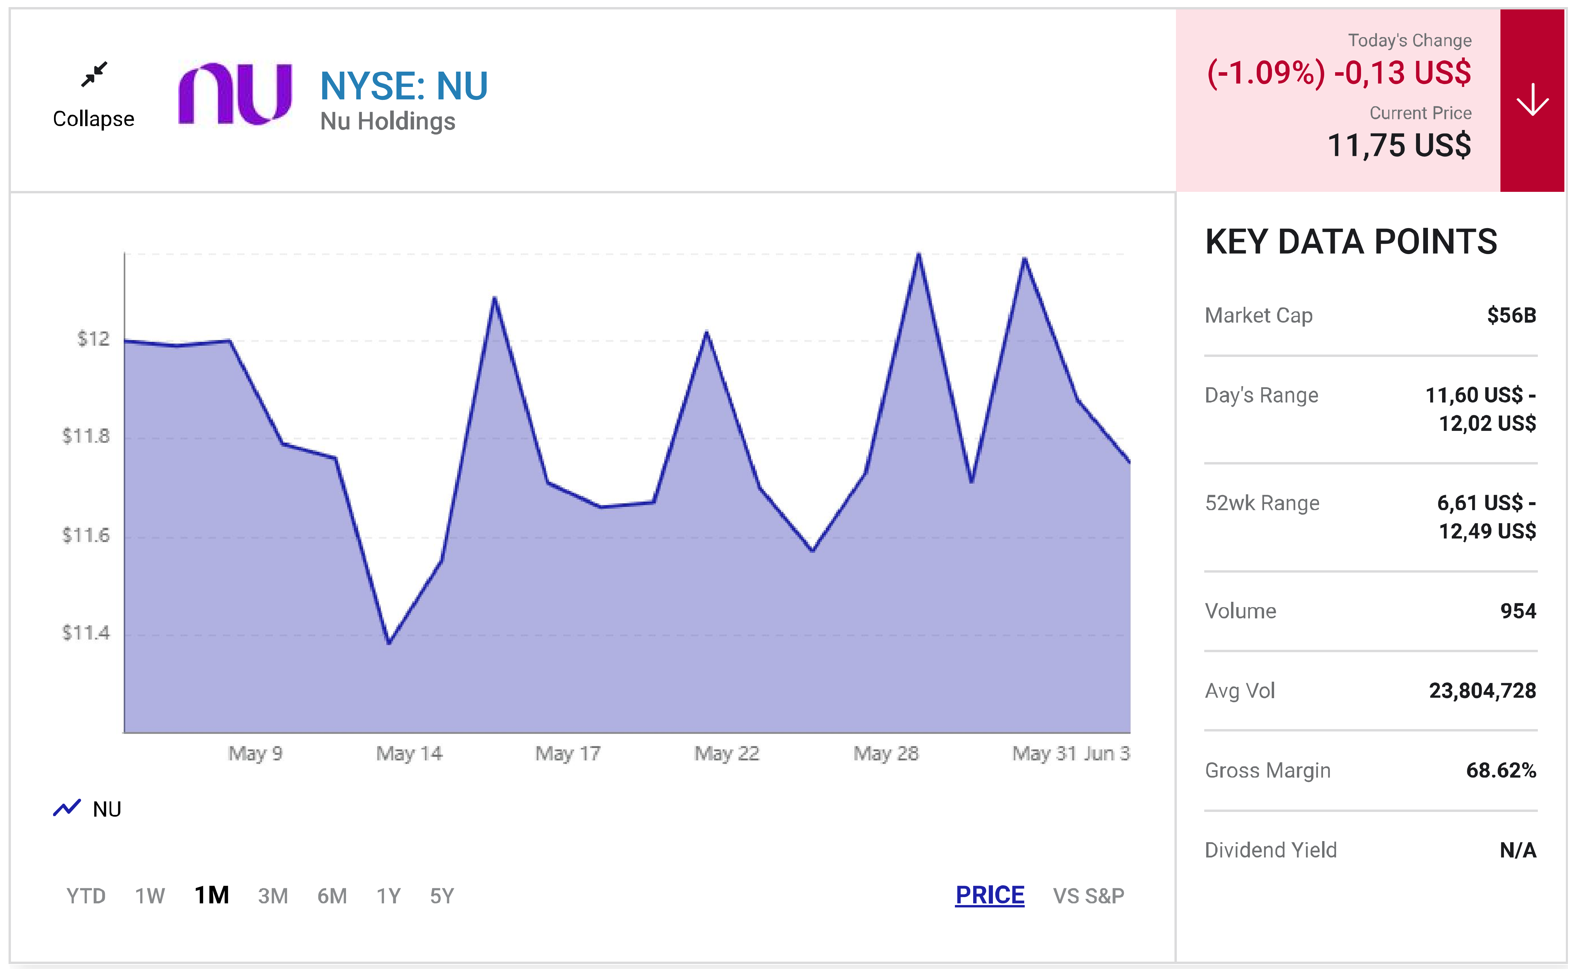
Task: Switch chart to 3M range
Action: coord(273,895)
